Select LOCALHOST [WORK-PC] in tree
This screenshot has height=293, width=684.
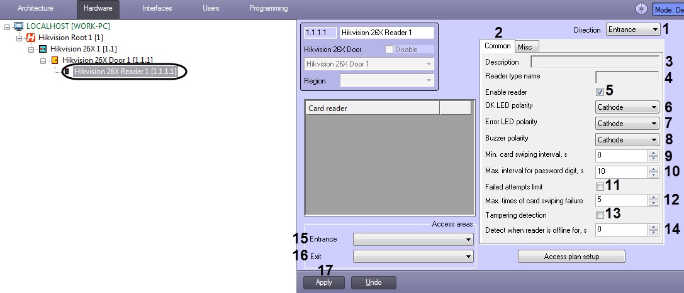pos(68,26)
